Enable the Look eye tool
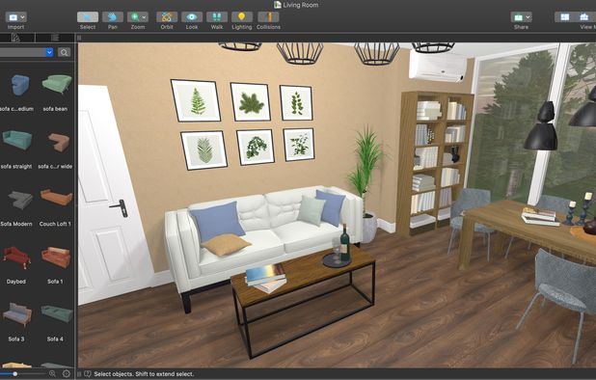 (192, 17)
